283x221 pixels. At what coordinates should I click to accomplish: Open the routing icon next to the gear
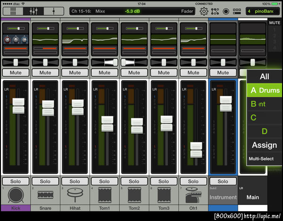215,11
